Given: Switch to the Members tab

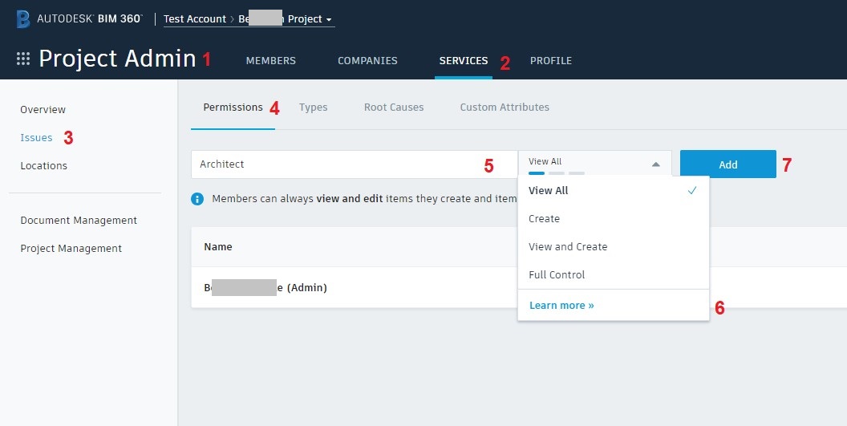Looking at the screenshot, I should pos(270,60).
